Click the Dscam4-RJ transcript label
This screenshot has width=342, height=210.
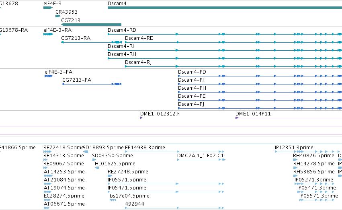[x=138, y=62]
